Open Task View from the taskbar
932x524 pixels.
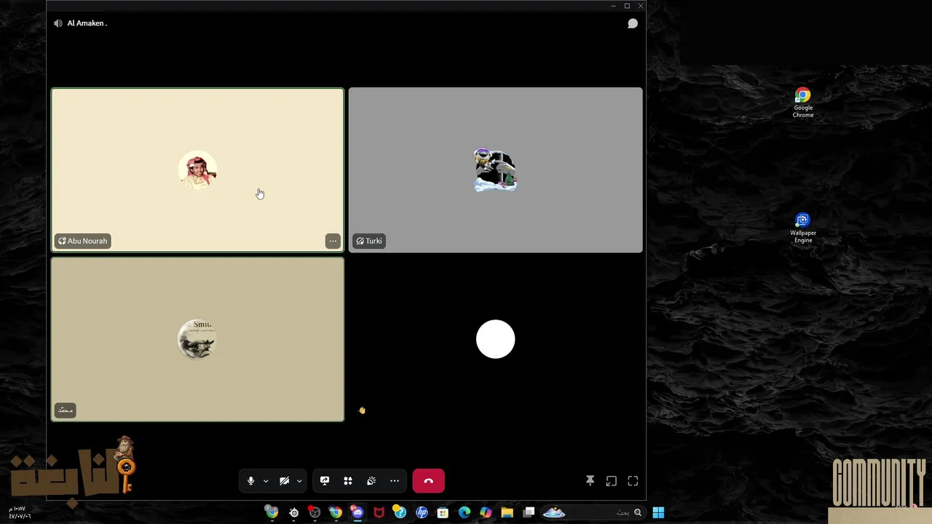click(529, 512)
